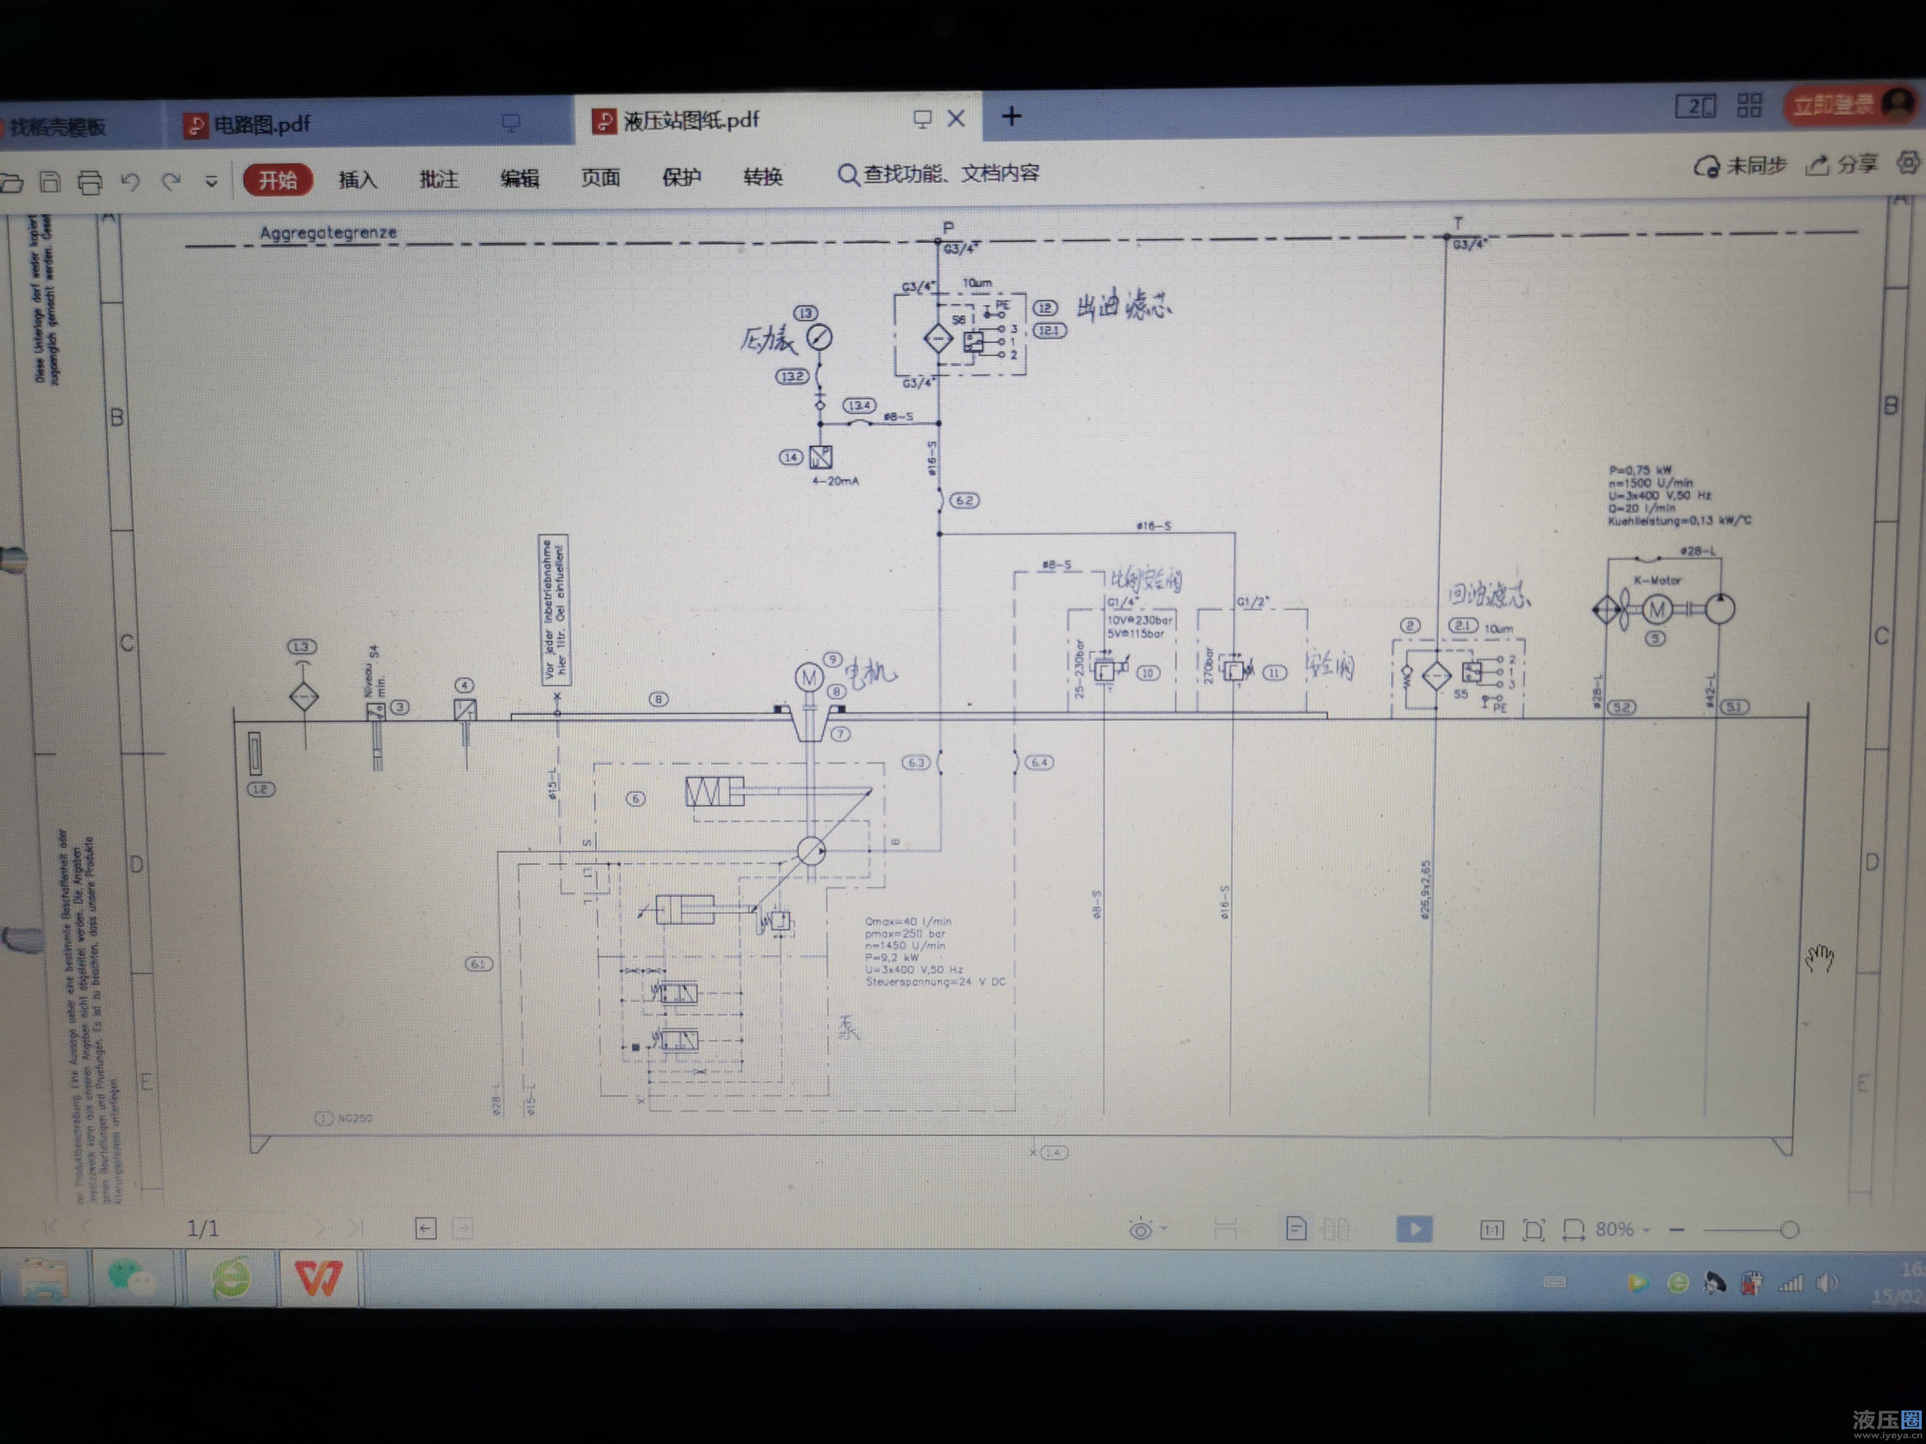The height and width of the screenshot is (1444, 1926).
Task: Open the WPS icon in the taskbar
Action: click(318, 1278)
